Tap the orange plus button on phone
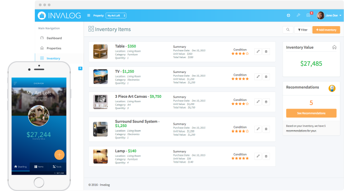Screen dimensions: 344x191 tap(59, 155)
